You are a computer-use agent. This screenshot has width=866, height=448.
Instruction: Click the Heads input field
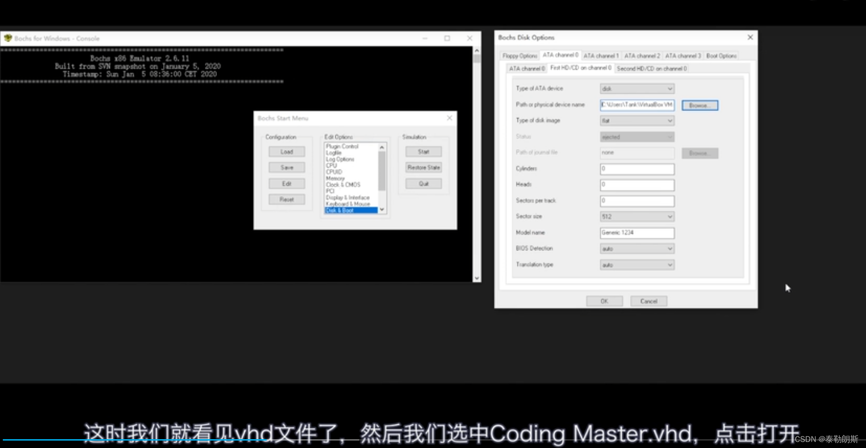click(x=637, y=185)
